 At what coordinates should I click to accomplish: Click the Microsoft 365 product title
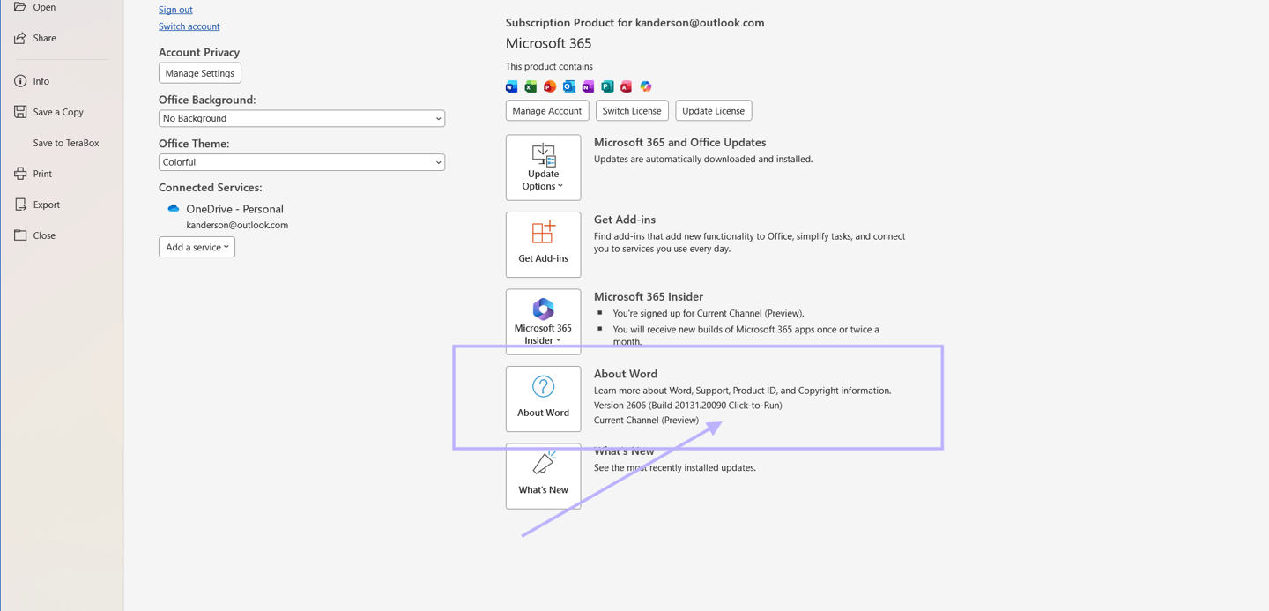548,43
